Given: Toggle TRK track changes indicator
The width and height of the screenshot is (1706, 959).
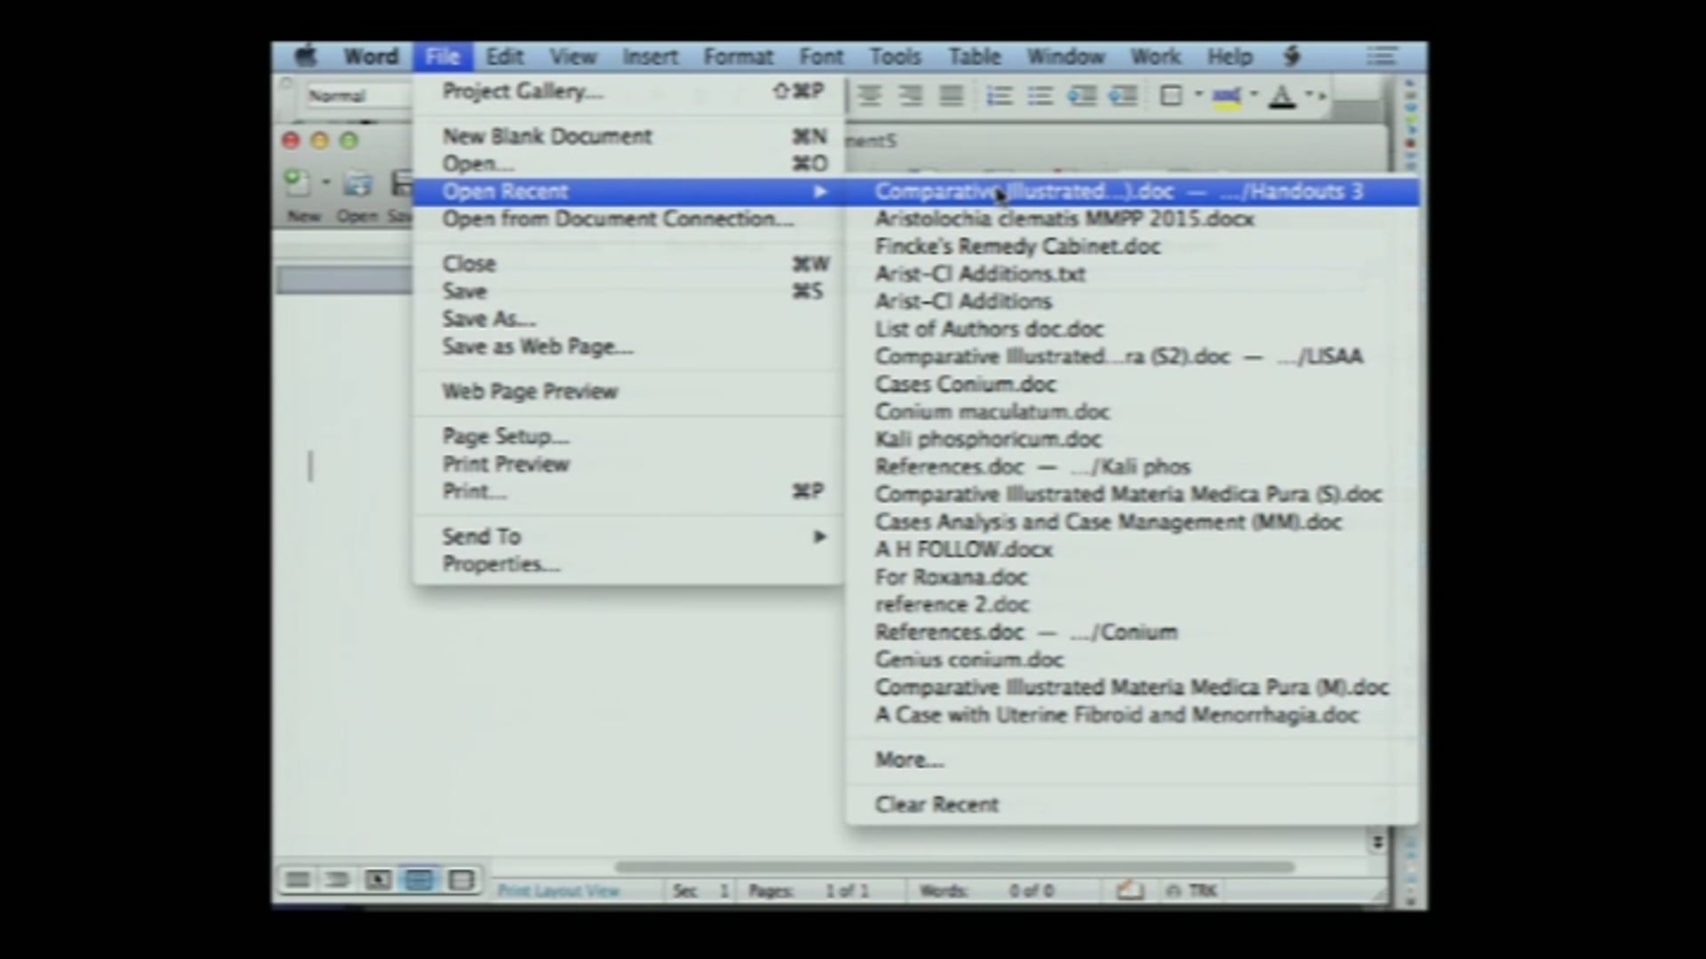Looking at the screenshot, I should pos(1202,890).
